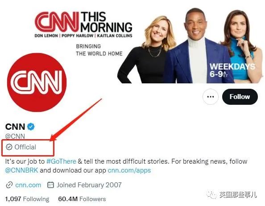
Task: Click the CNN display name
Action: 15,127
